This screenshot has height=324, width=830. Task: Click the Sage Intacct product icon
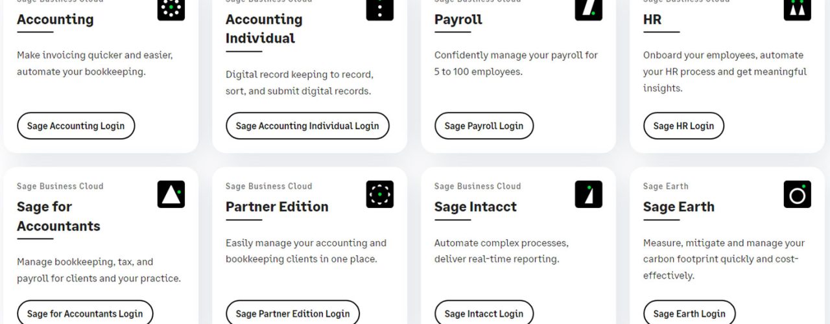[589, 194]
